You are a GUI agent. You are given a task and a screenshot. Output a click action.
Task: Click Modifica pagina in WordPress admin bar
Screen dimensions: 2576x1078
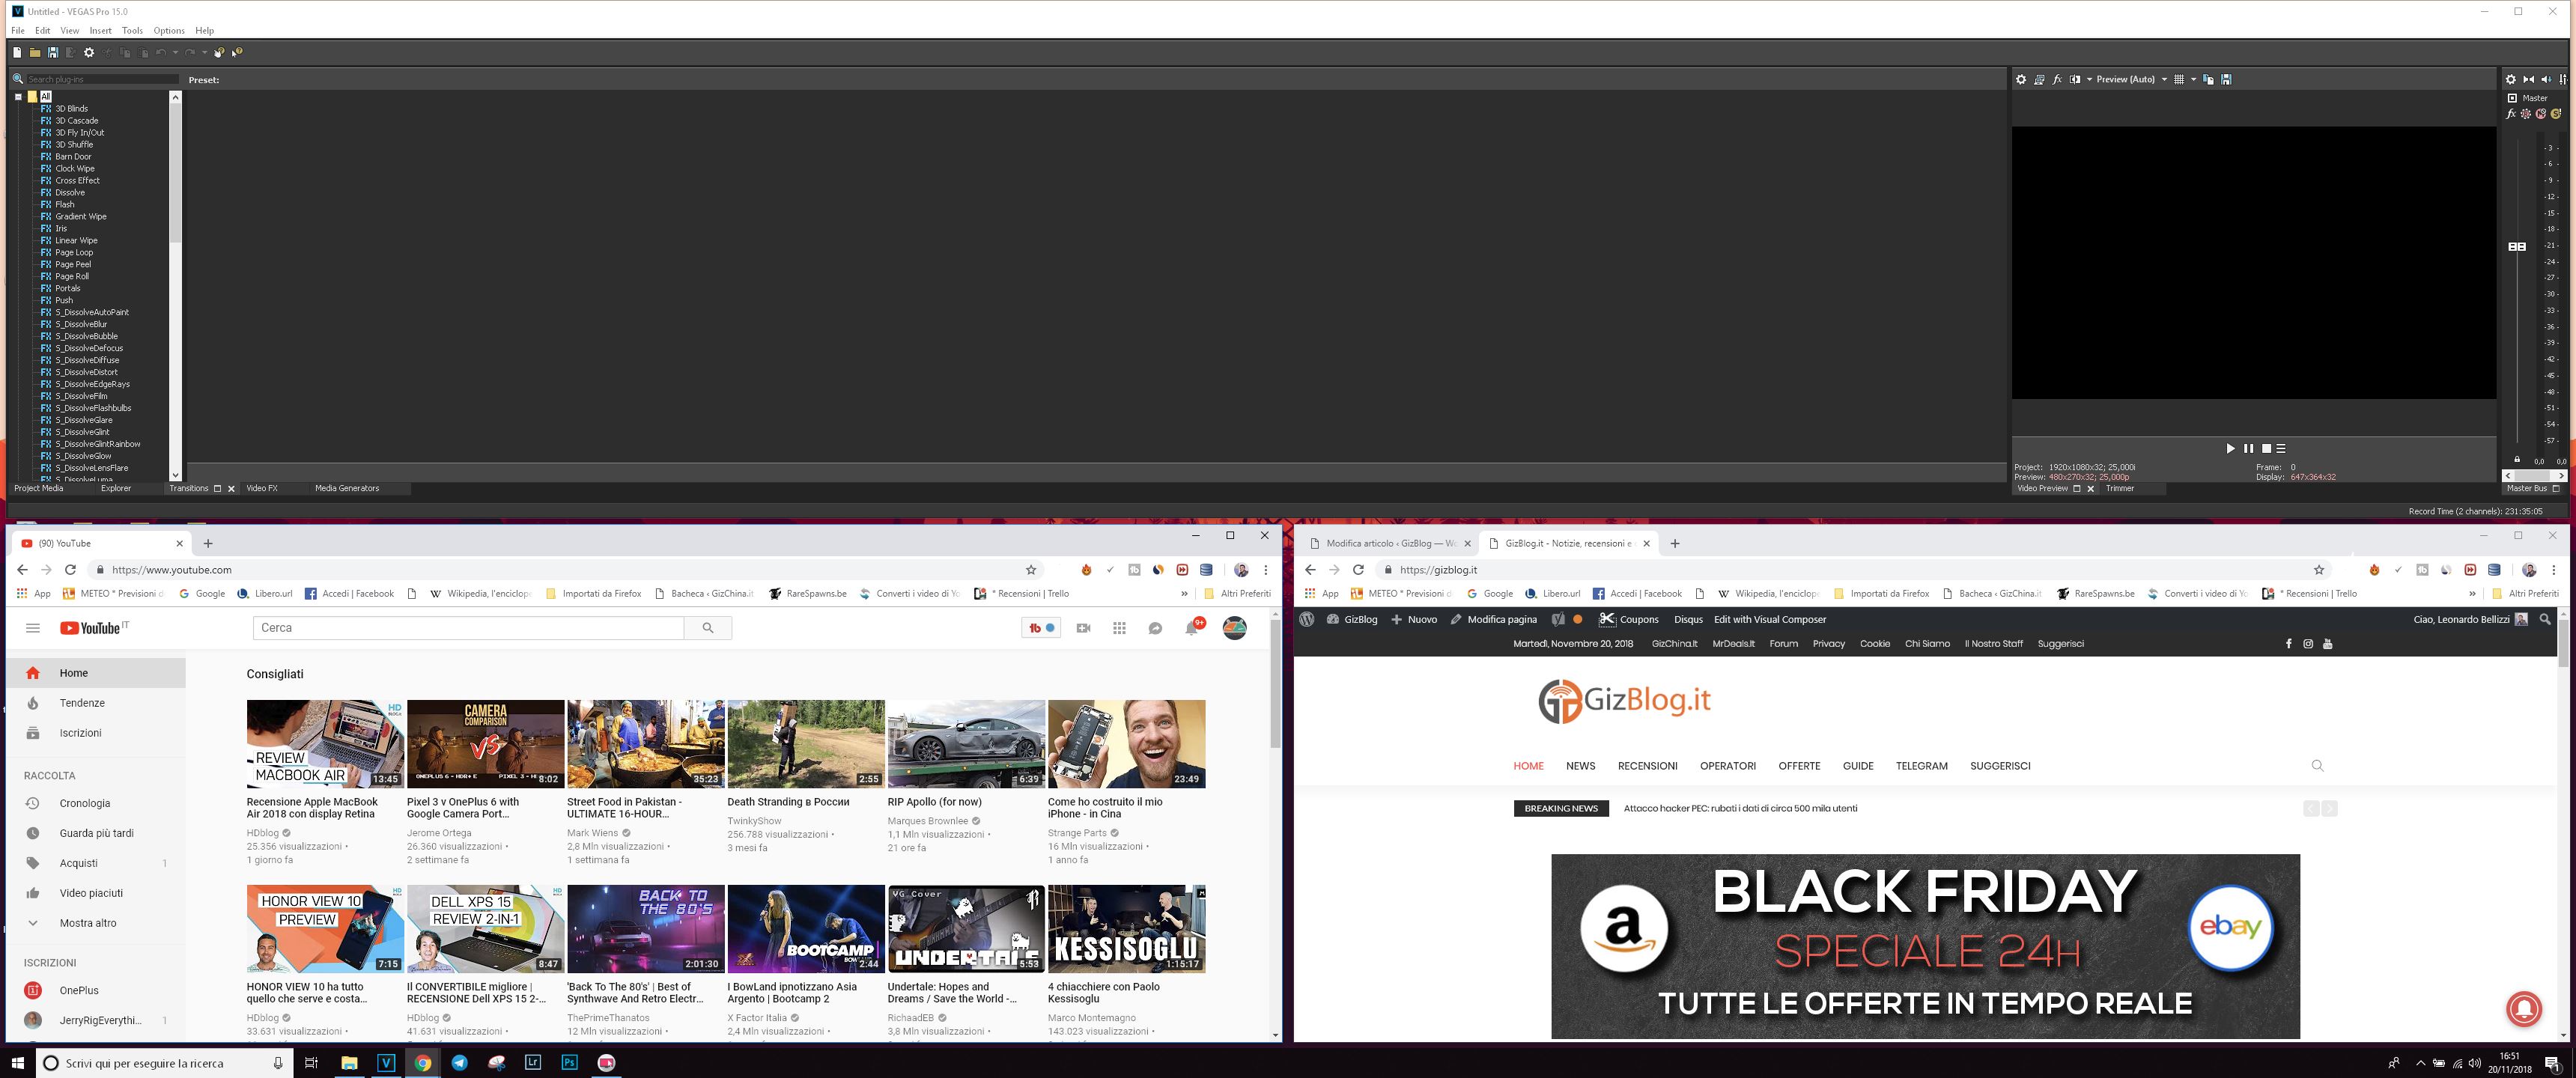coord(1493,619)
